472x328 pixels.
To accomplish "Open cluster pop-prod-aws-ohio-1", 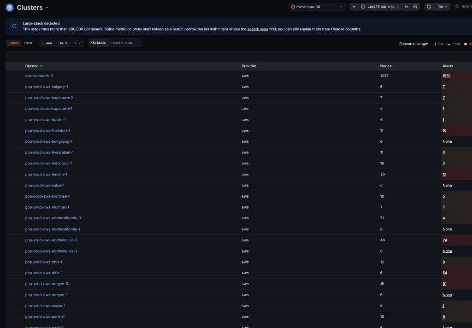I will (44, 273).
